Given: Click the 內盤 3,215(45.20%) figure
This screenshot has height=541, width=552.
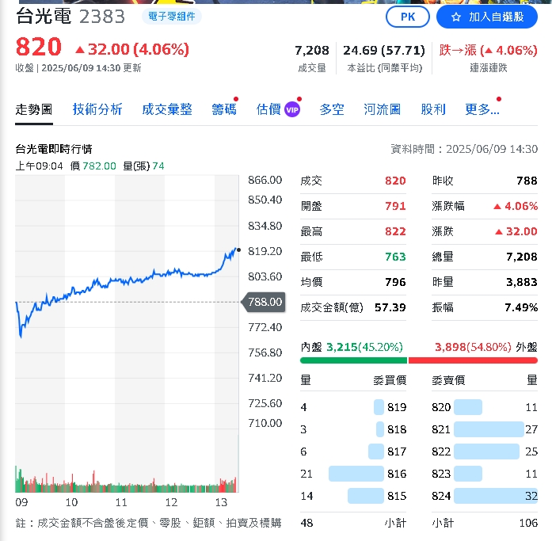Looking at the screenshot, I should [x=364, y=347].
